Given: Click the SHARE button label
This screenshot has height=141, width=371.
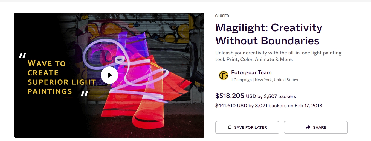Looking at the screenshot, I should click(x=320, y=127).
